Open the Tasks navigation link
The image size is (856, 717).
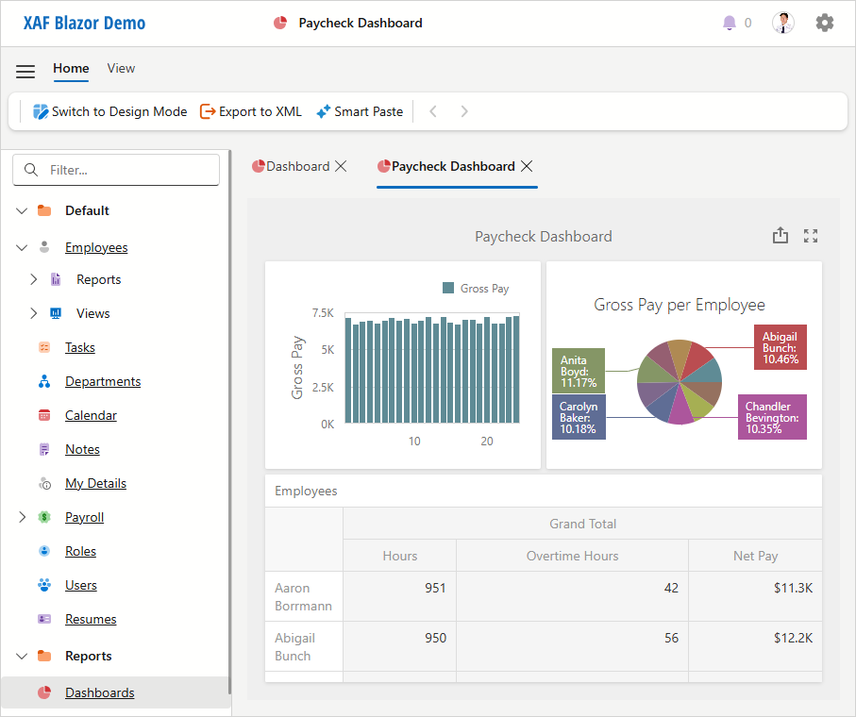pos(79,347)
